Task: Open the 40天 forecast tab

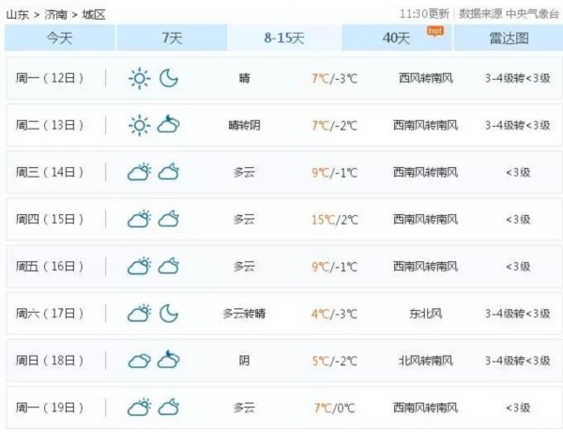Action: pos(396,38)
